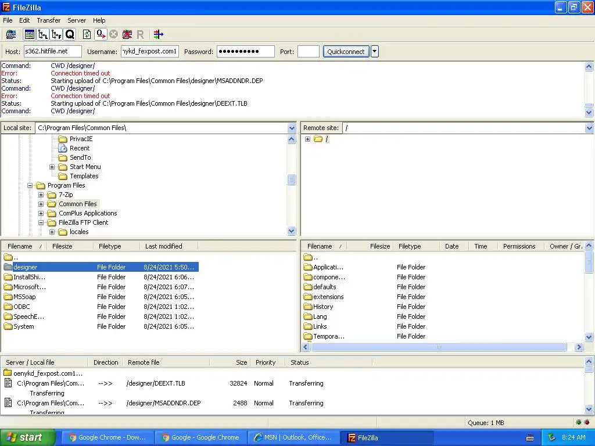Focus the Username input field
The image size is (595, 446).
(x=150, y=52)
